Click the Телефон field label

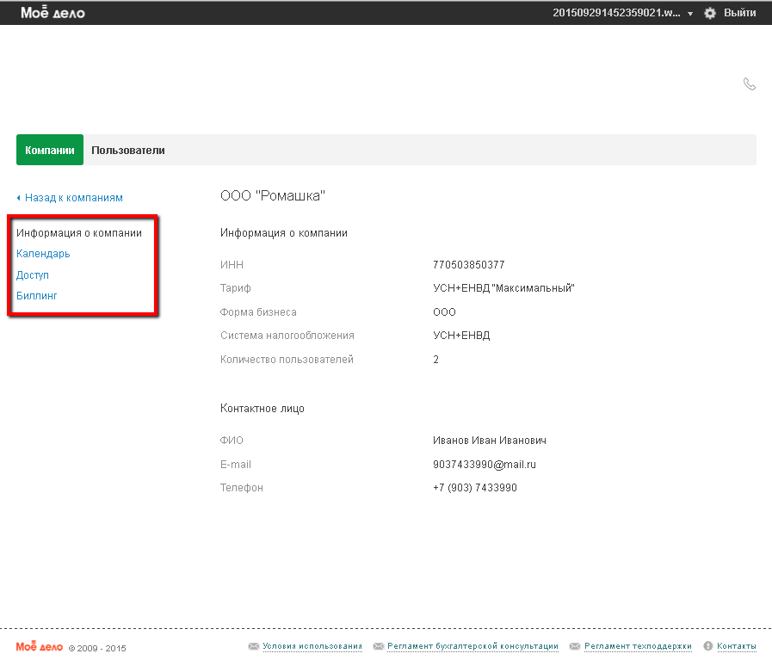(241, 488)
